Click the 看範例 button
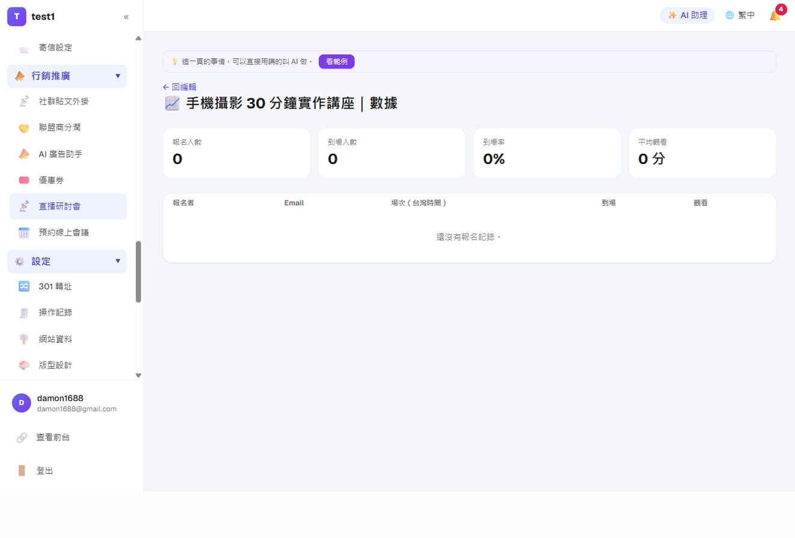 pos(337,61)
